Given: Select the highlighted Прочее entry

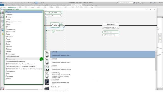Looking at the screenshot, I should 24,12.
